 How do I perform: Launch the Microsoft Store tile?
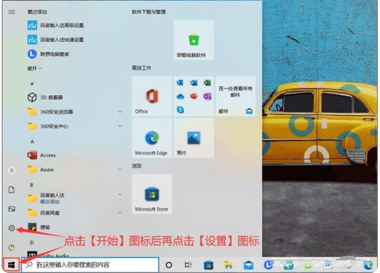point(152,194)
